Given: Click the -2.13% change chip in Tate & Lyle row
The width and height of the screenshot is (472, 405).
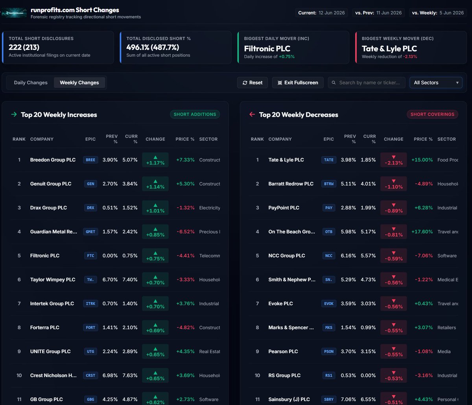Looking at the screenshot, I should pos(393,160).
